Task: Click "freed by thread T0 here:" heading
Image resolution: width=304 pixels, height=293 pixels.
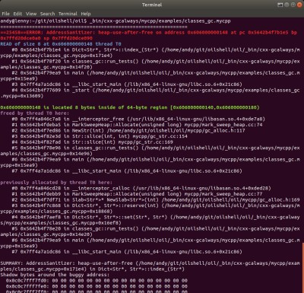Action: coord(34,113)
